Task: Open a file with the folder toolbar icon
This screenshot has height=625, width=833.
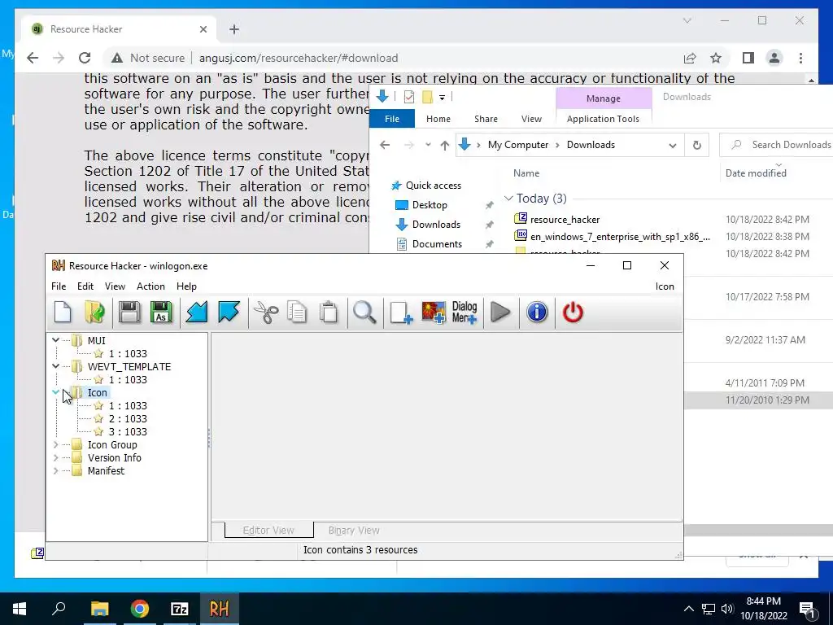Action: [95, 312]
